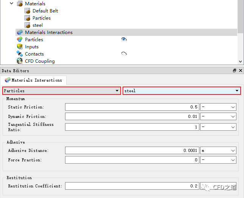
Task: Click the Materials folder icon
Action: coord(20,4)
